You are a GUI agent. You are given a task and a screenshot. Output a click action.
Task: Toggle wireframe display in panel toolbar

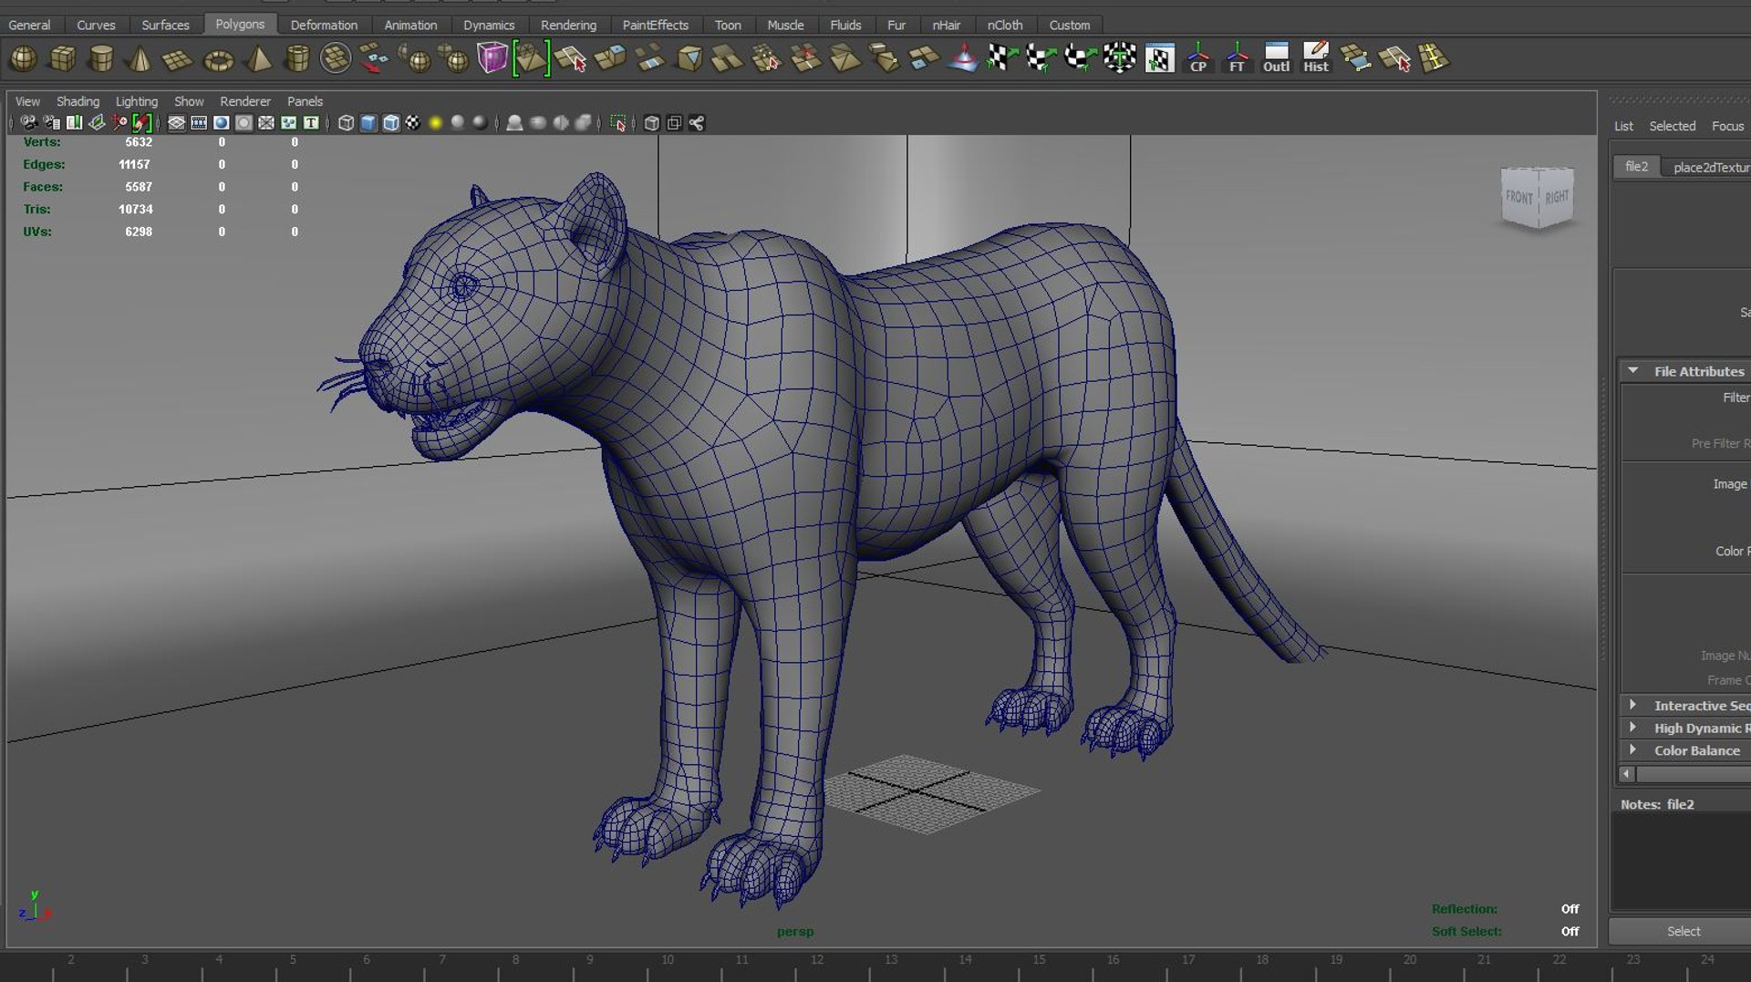tap(346, 123)
